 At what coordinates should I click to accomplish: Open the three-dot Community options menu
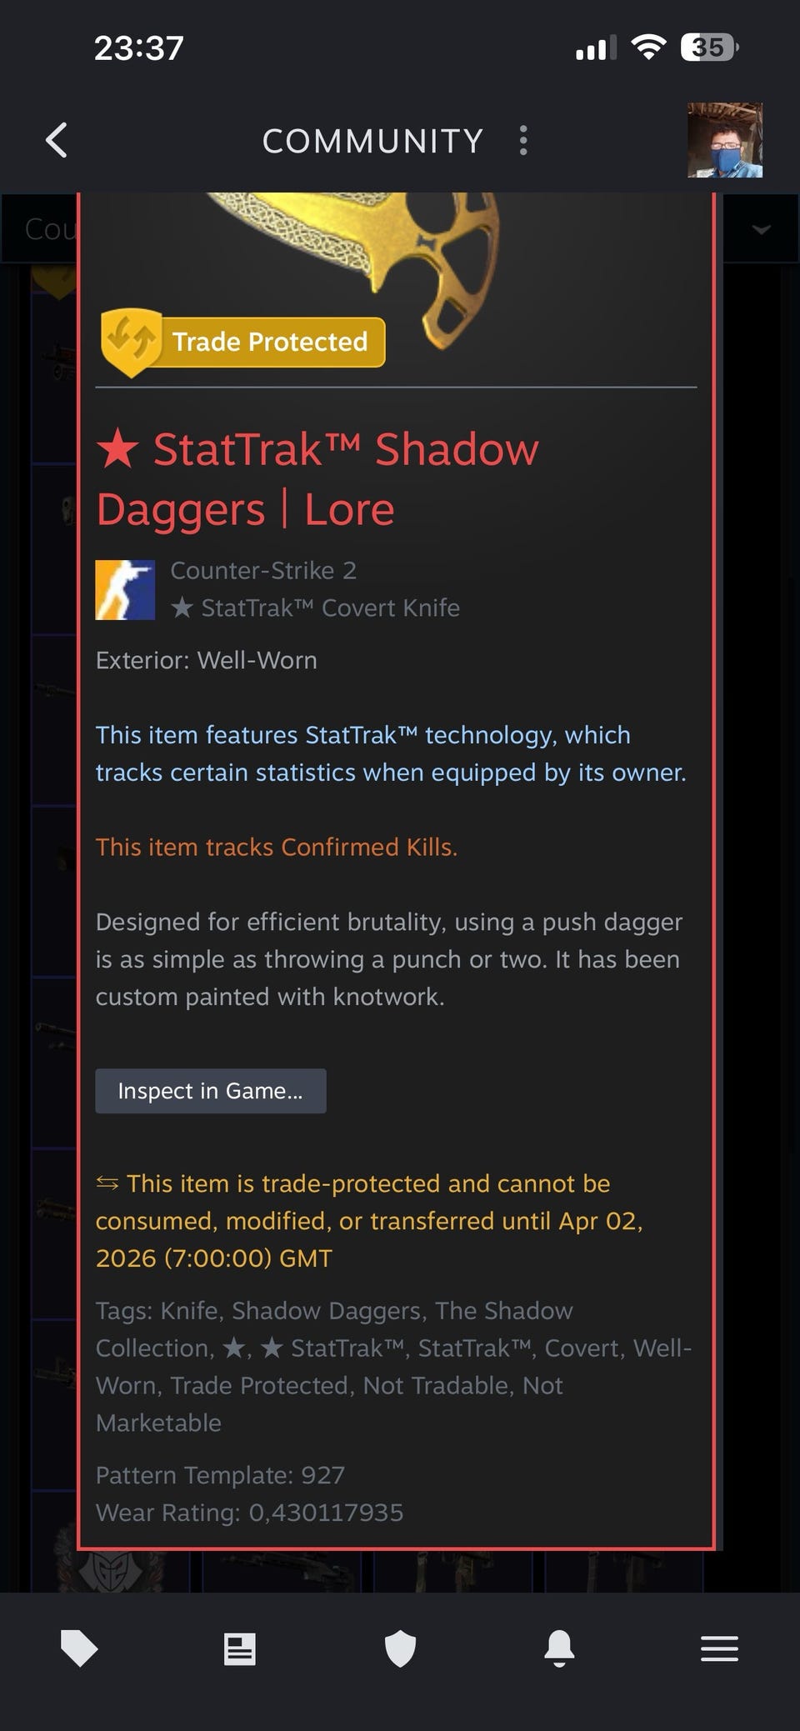point(523,140)
